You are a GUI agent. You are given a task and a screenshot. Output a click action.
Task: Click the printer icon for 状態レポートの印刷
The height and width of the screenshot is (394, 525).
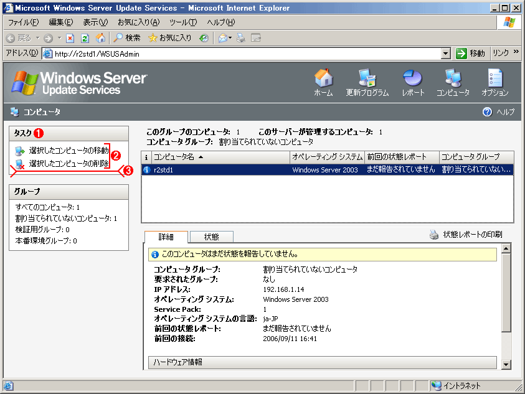434,235
